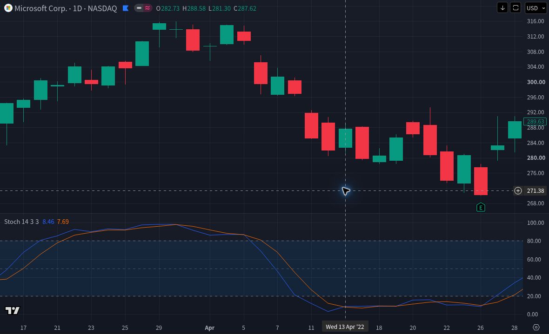Click the 0.00 stochastic axis label
Viewport: 549px width, 334px height.
point(533,314)
